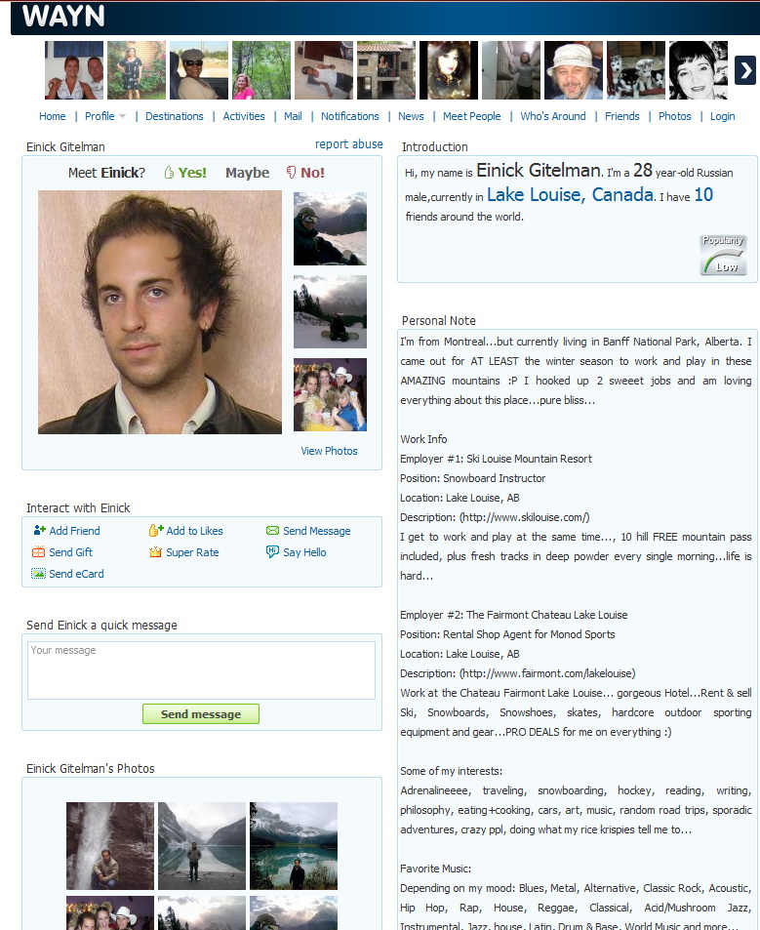
Task: Click the green Send message button
Action: (201, 714)
